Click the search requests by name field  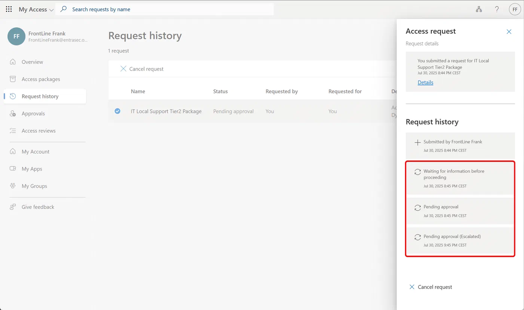click(x=165, y=9)
